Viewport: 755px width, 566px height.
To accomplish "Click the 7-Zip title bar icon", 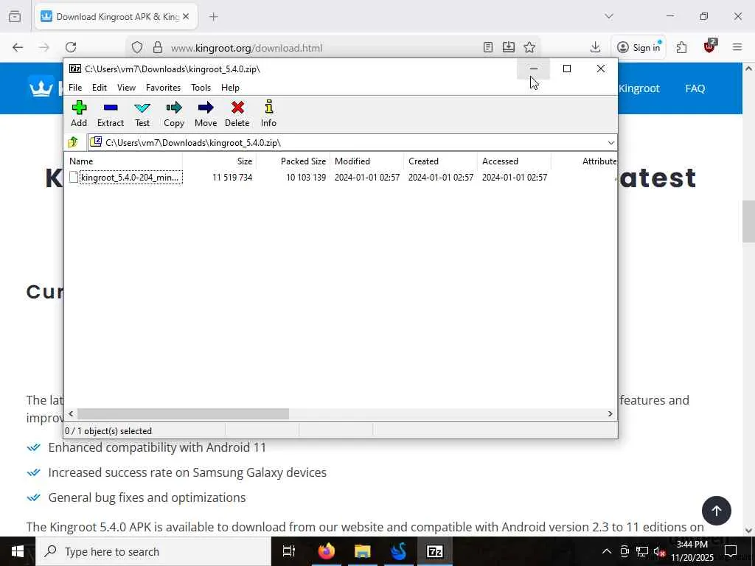I will click(74, 69).
